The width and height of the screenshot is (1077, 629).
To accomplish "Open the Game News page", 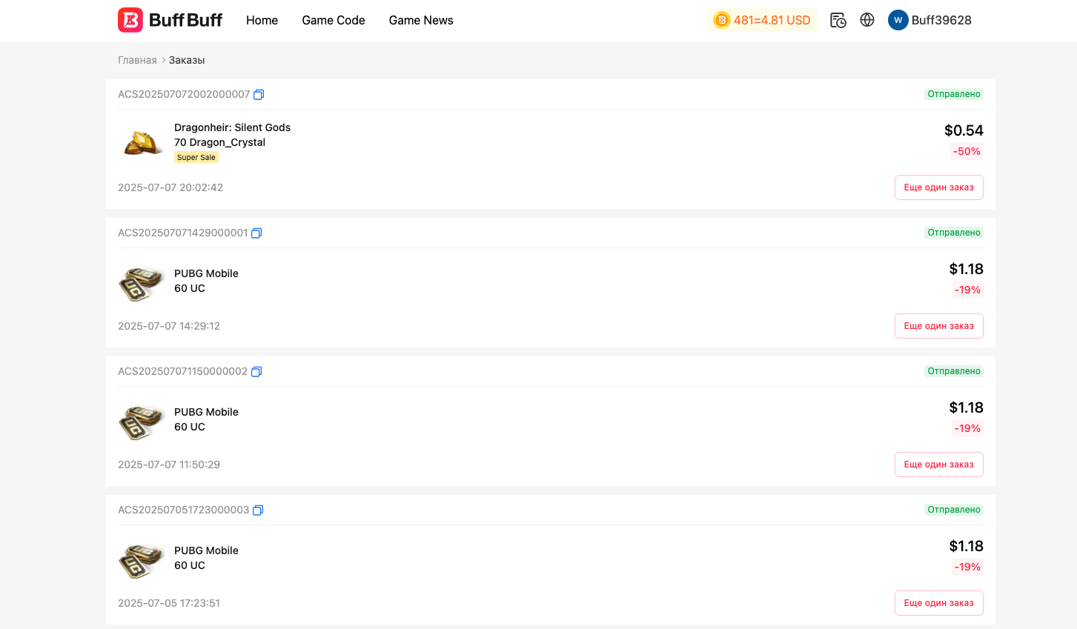I will tap(420, 20).
